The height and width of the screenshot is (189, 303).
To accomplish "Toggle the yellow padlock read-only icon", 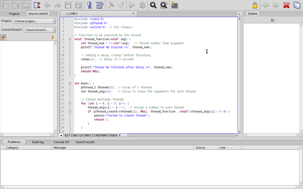I will (x=255, y=5).
